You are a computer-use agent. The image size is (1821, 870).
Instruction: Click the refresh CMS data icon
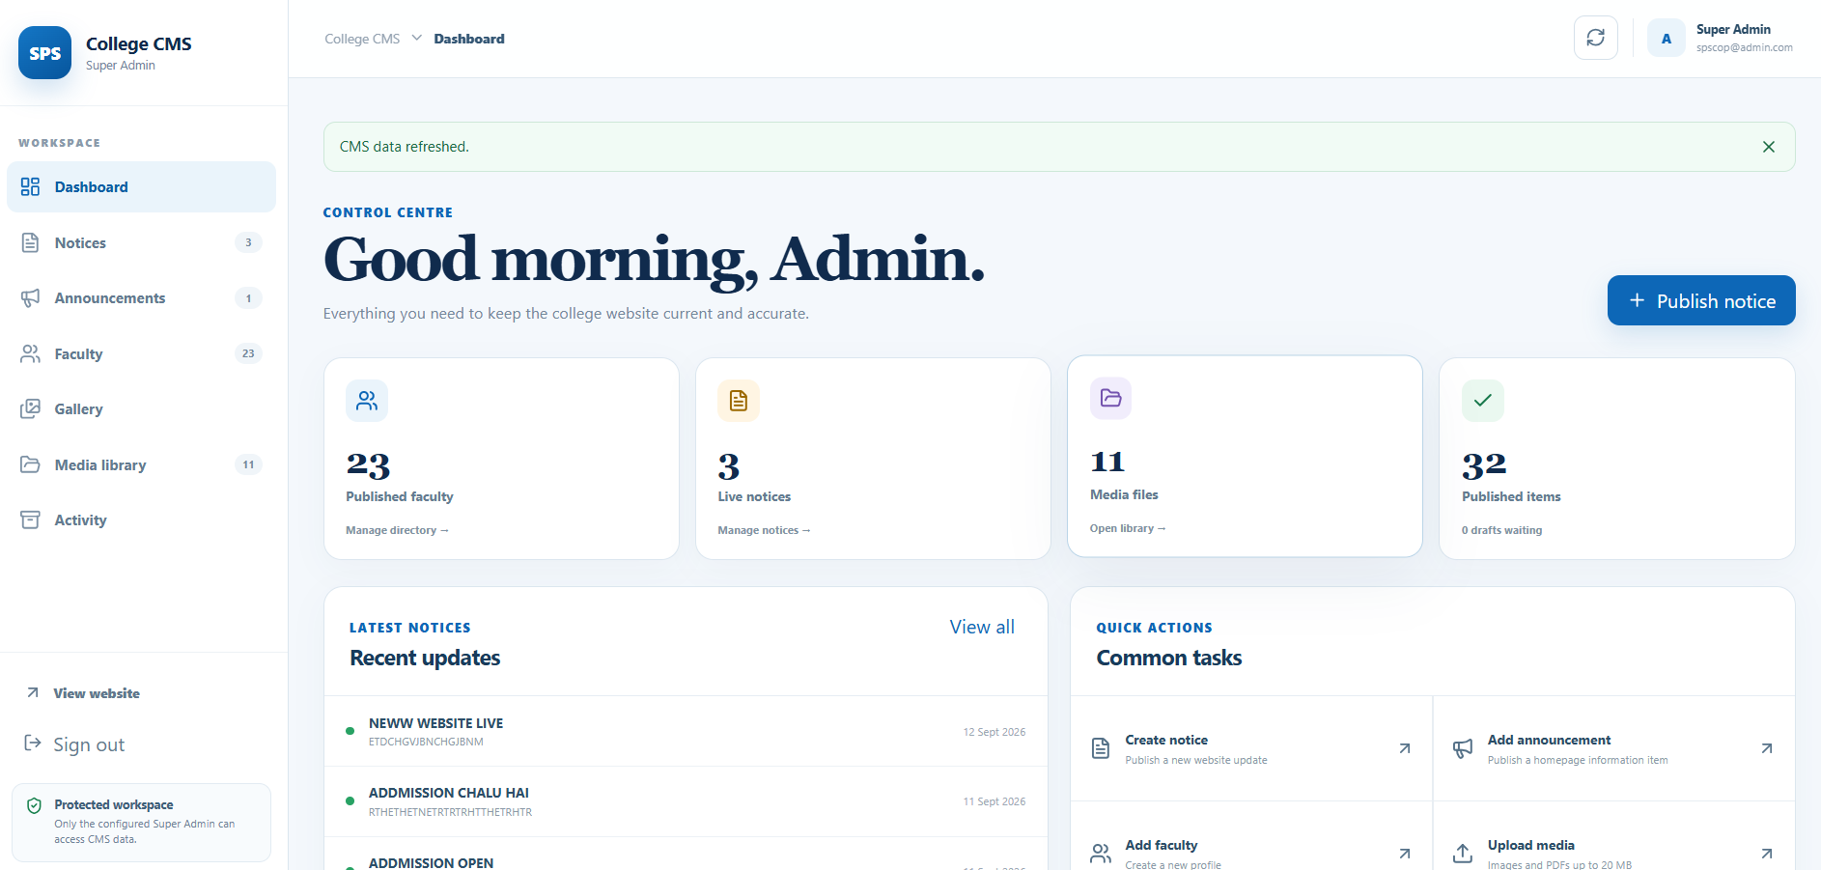(x=1595, y=38)
